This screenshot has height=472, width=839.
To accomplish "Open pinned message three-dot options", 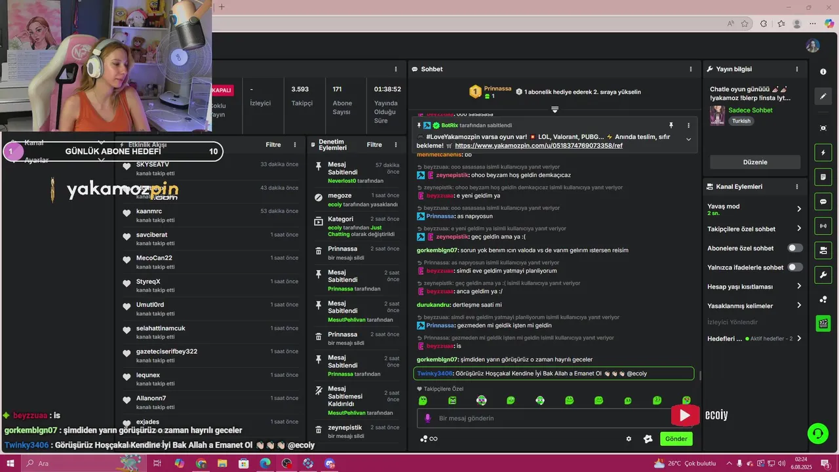I will coord(688,125).
